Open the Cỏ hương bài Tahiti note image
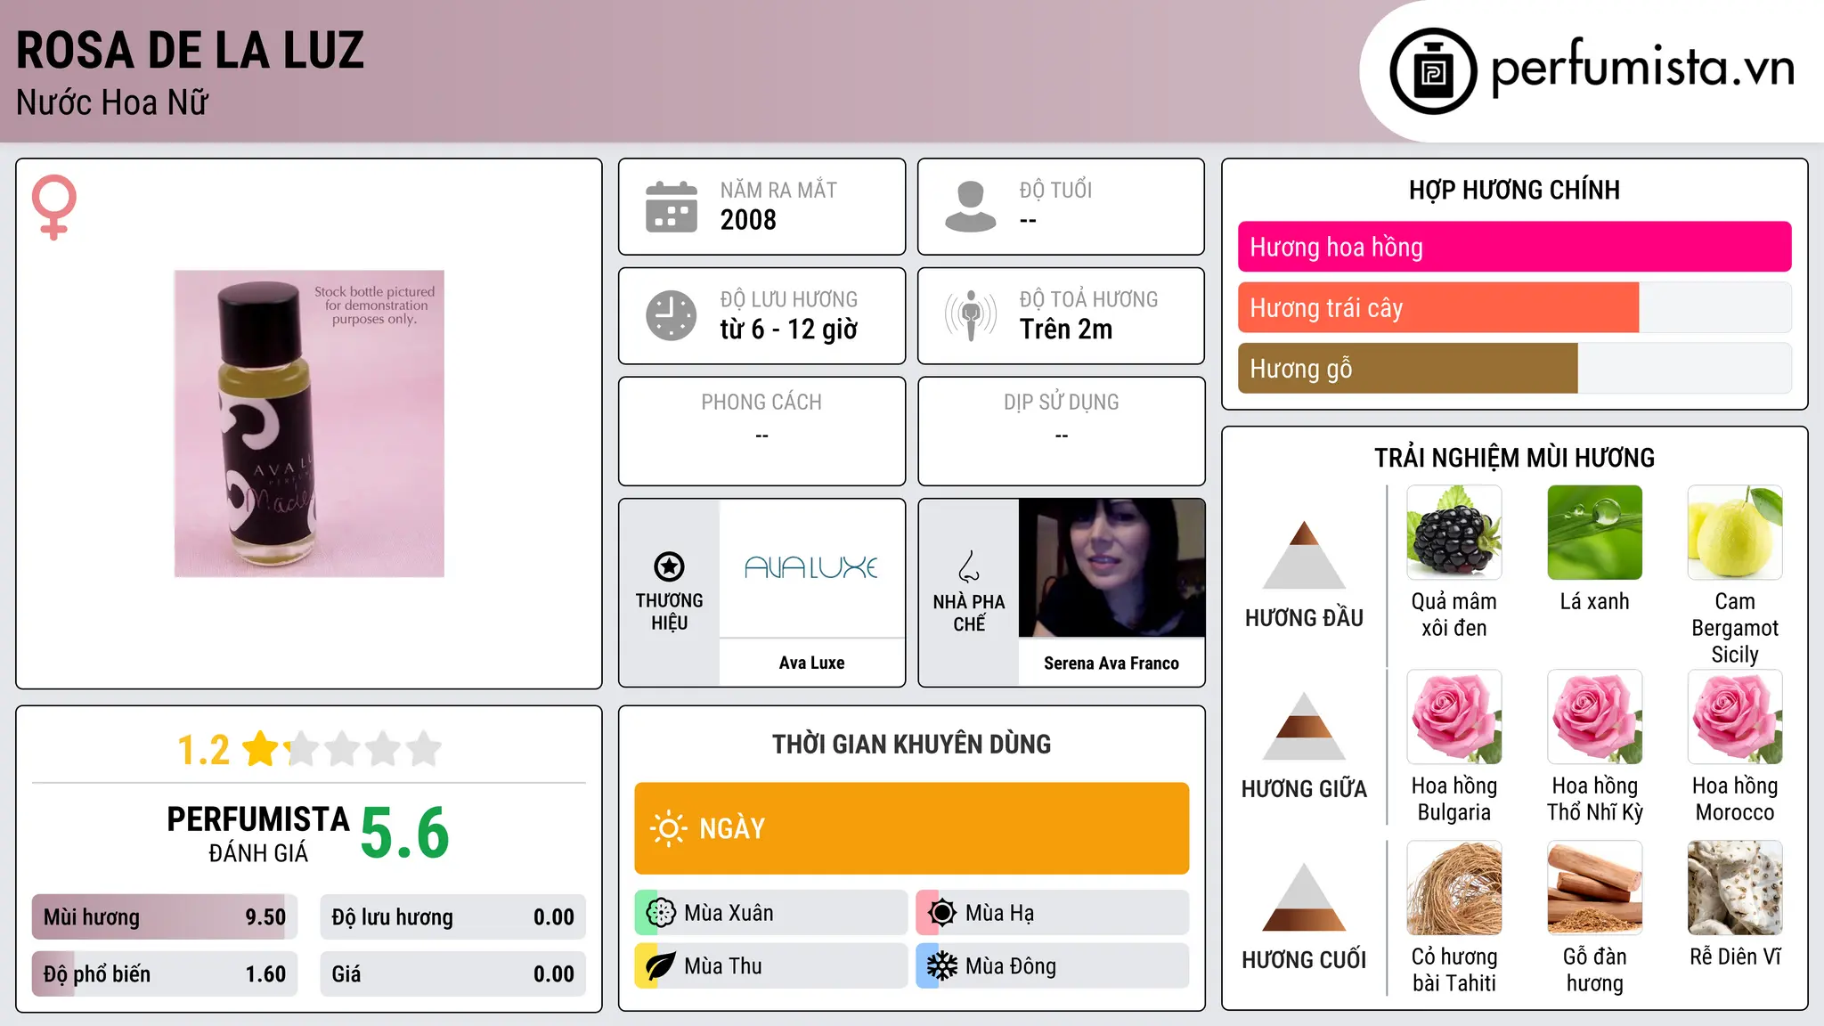Viewport: 1824px width, 1026px height. pos(1454,888)
